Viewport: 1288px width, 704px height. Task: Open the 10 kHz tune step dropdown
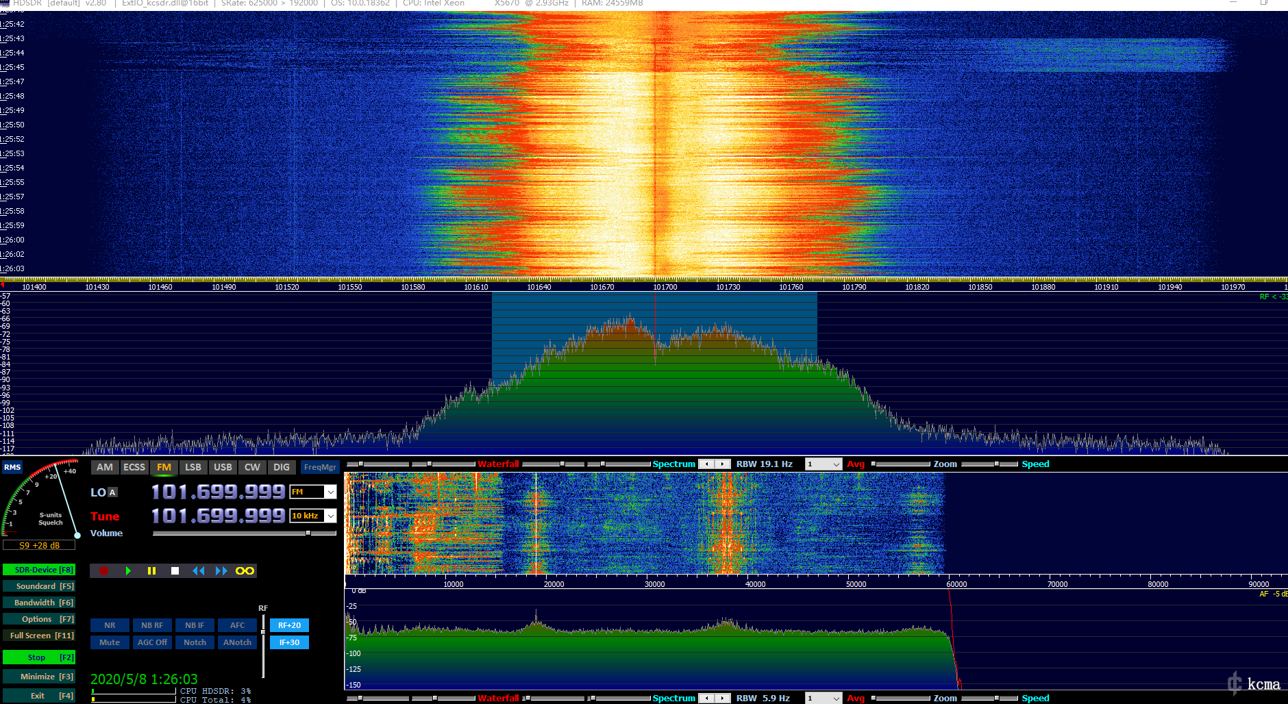pyautogui.click(x=312, y=516)
